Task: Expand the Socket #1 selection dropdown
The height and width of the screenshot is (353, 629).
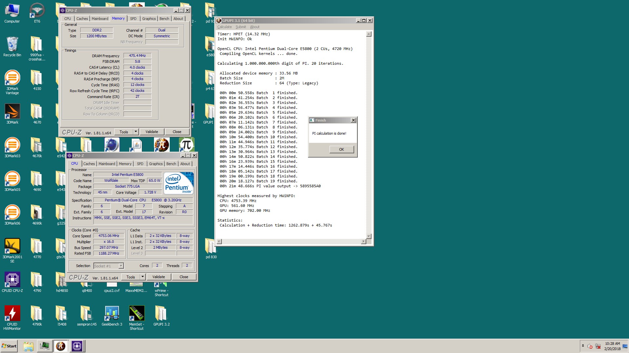Action: 121,266
